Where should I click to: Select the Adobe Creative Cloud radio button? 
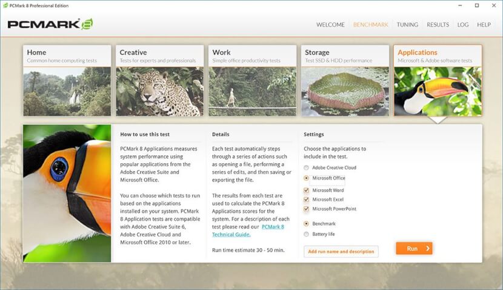pos(307,167)
